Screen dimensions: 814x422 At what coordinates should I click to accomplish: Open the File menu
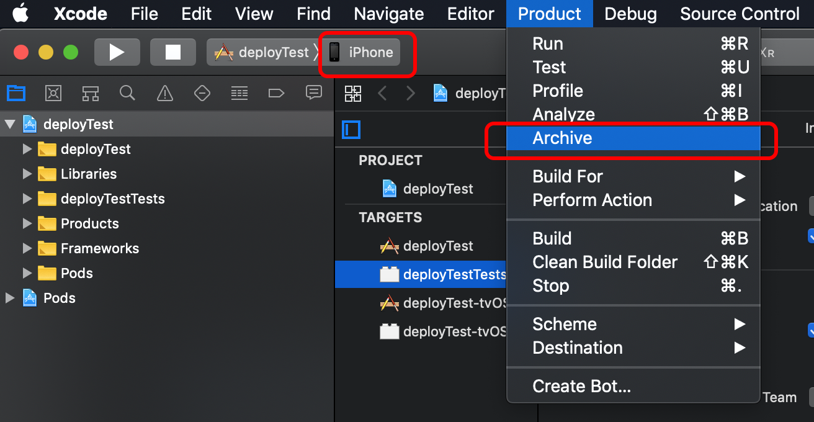coord(145,14)
